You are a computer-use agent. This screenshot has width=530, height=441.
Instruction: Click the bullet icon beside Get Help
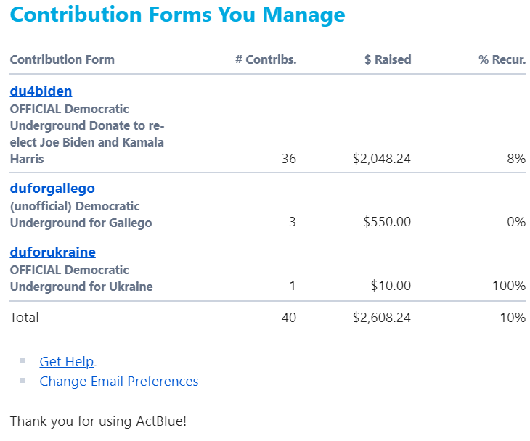coord(23,361)
